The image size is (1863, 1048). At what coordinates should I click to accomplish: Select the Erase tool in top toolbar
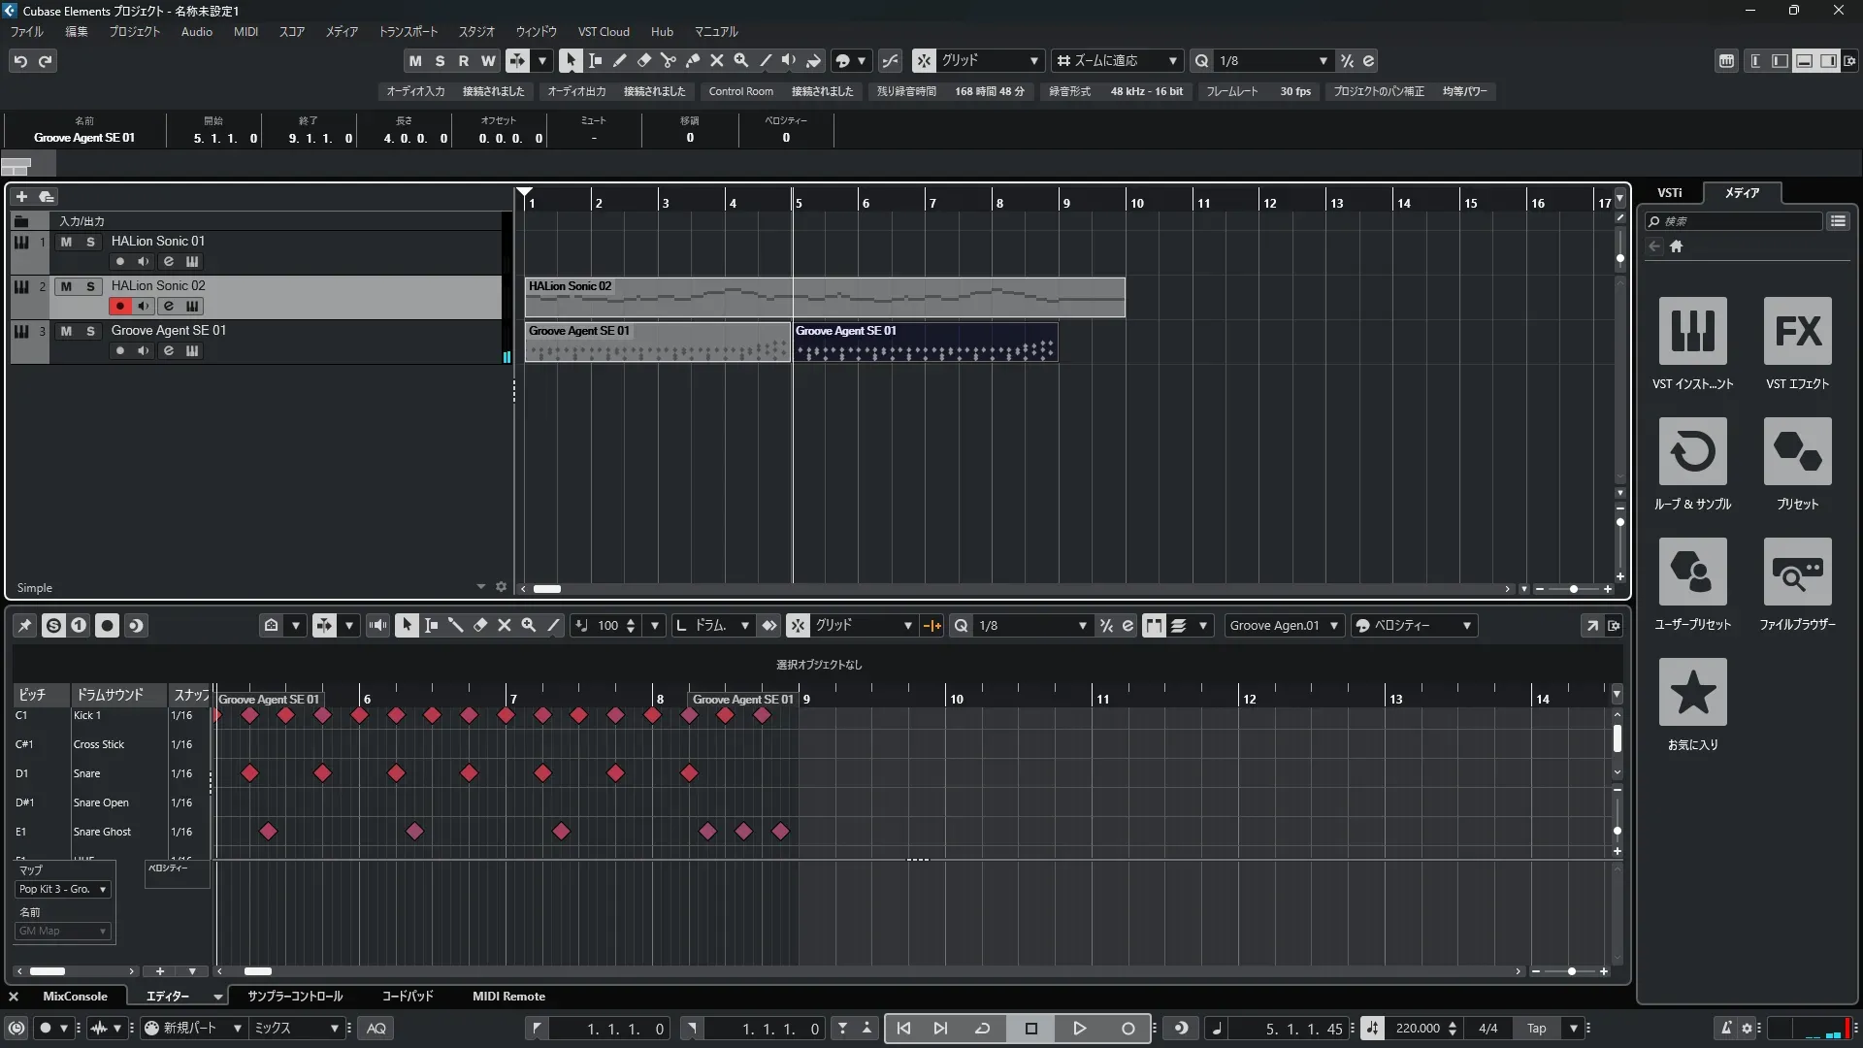[643, 60]
